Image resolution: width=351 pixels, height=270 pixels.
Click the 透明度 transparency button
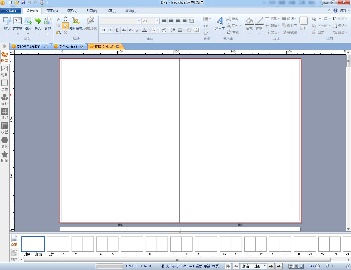(289, 26)
